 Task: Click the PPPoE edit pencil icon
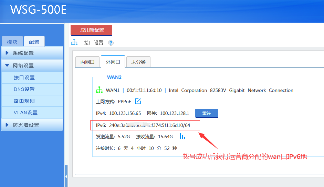point(138,101)
